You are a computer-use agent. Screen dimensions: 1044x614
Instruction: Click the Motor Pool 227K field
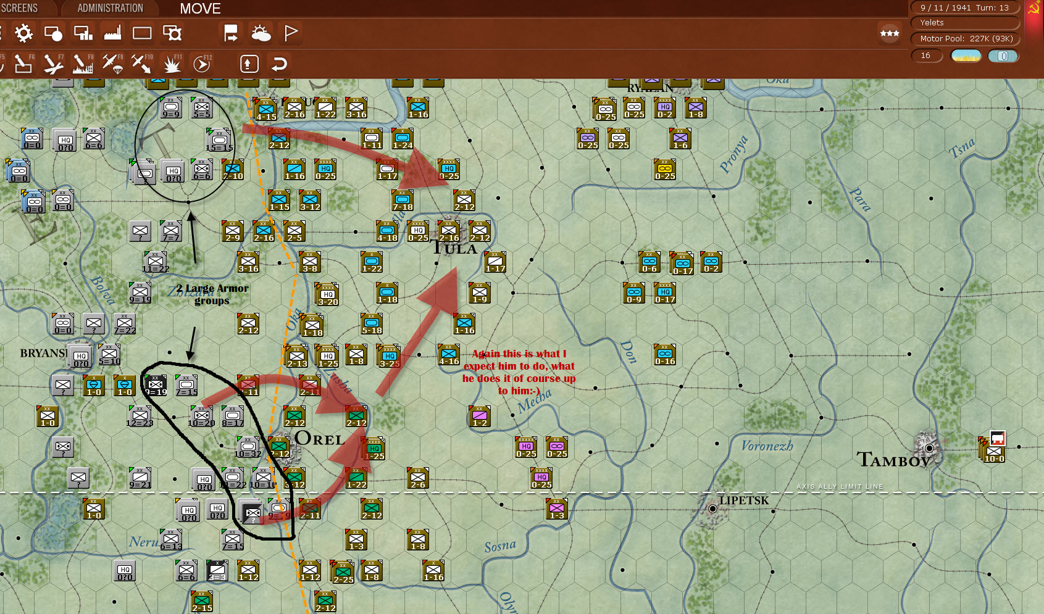(x=964, y=39)
